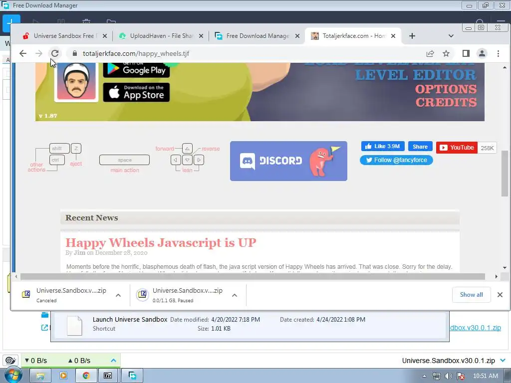Click the padlock site info icon

(x=75, y=53)
